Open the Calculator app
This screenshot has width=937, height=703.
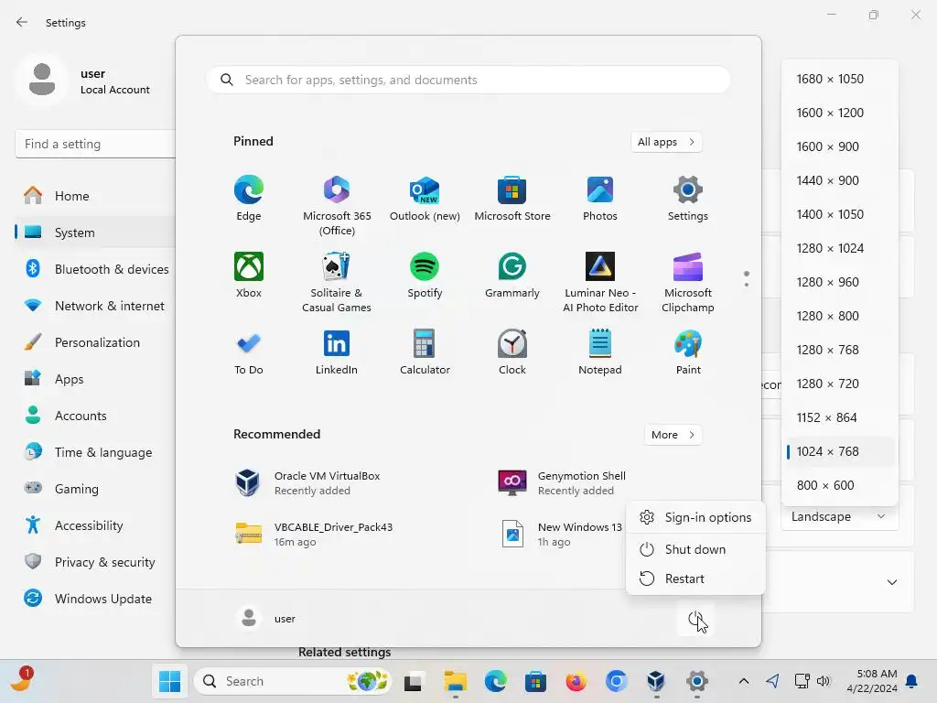coord(425,352)
